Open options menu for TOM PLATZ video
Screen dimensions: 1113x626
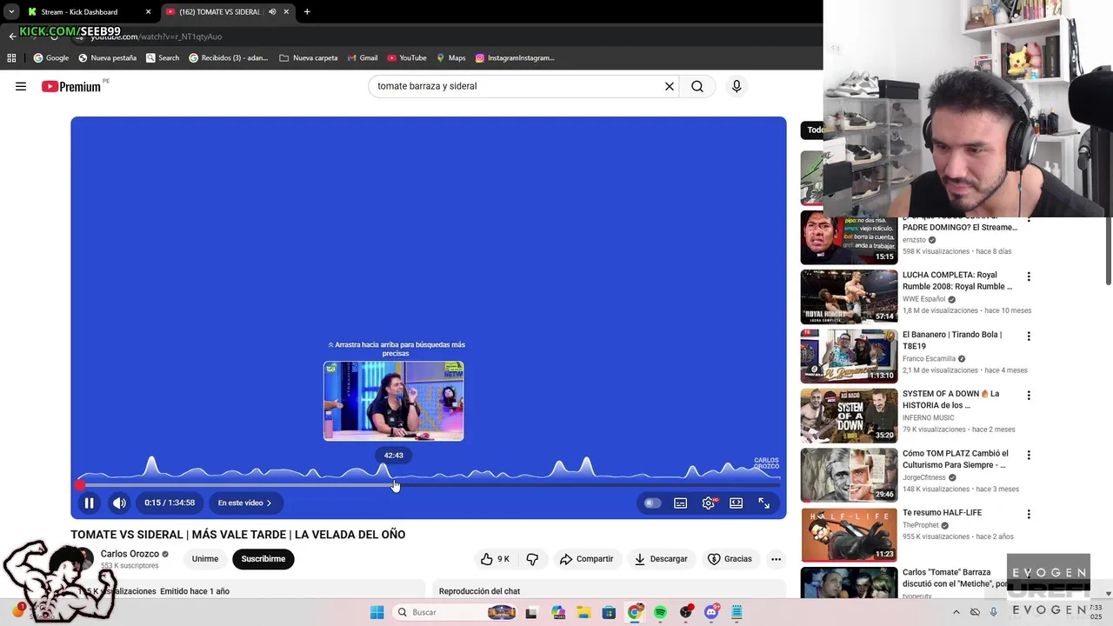1029,455
